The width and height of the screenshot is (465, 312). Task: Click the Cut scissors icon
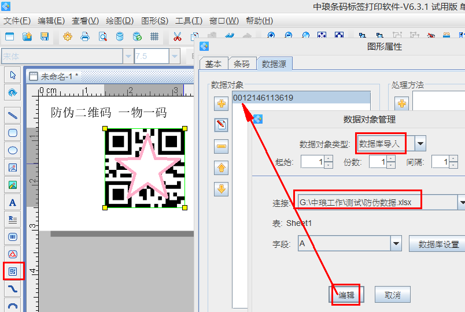(x=178, y=37)
